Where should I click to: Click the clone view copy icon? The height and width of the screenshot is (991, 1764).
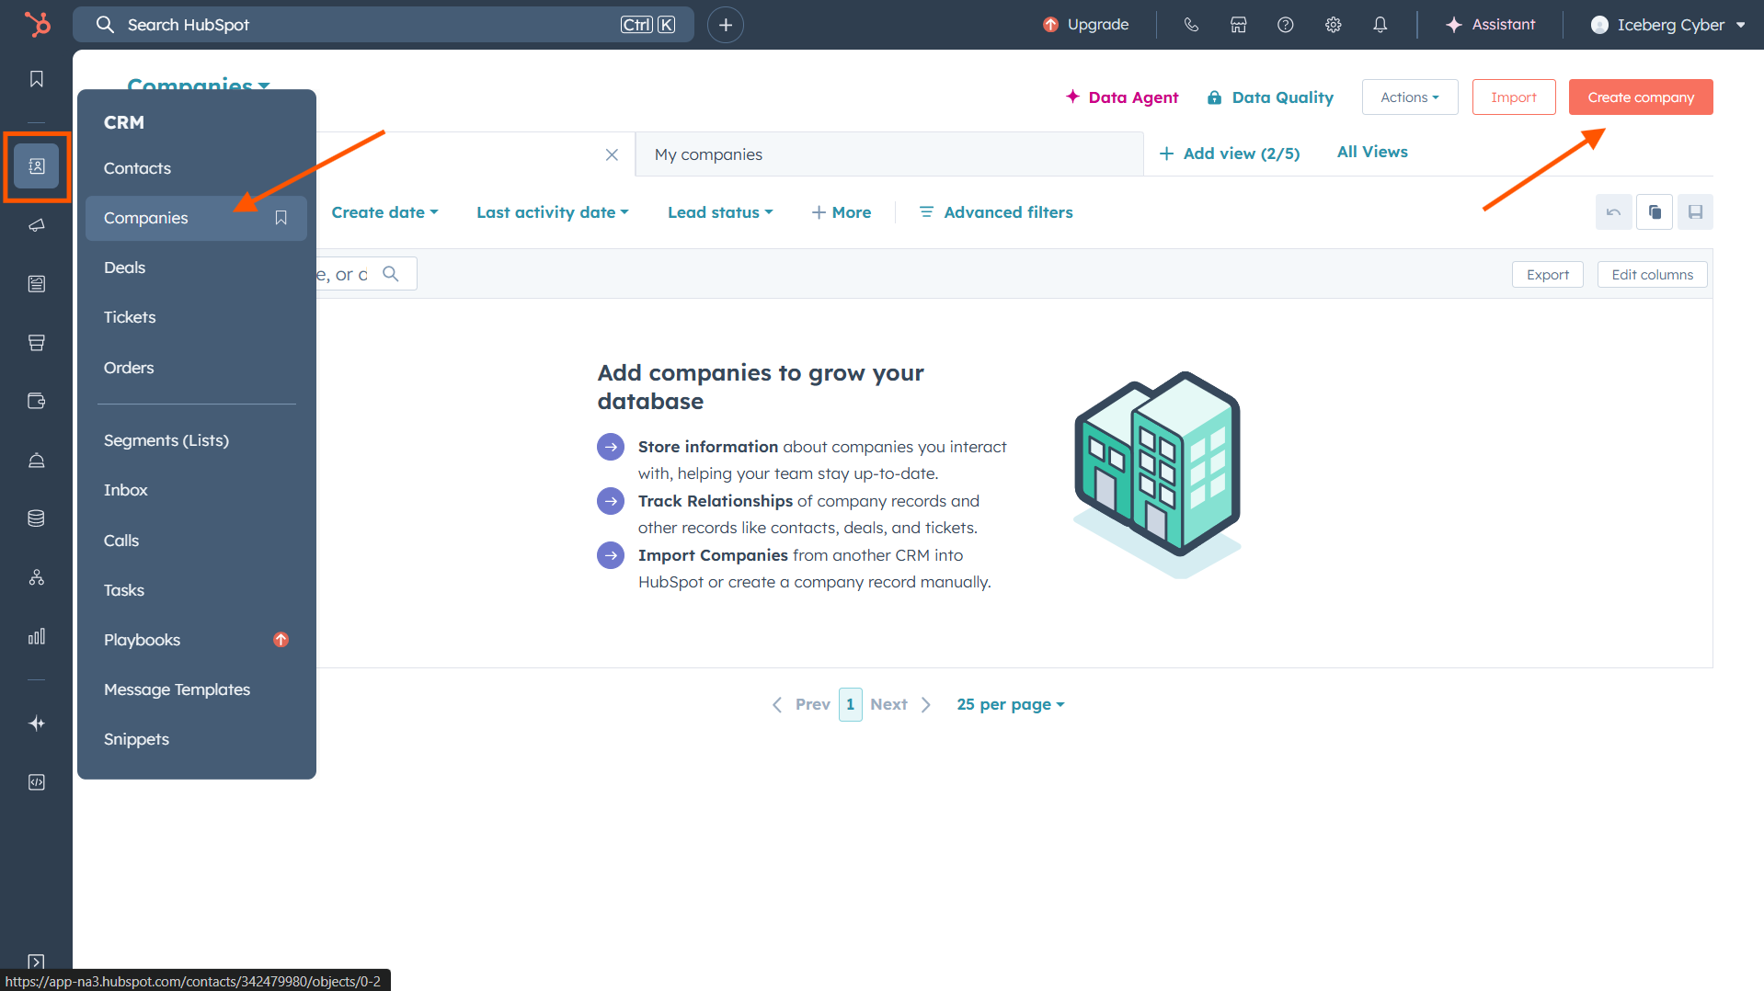[x=1655, y=212]
